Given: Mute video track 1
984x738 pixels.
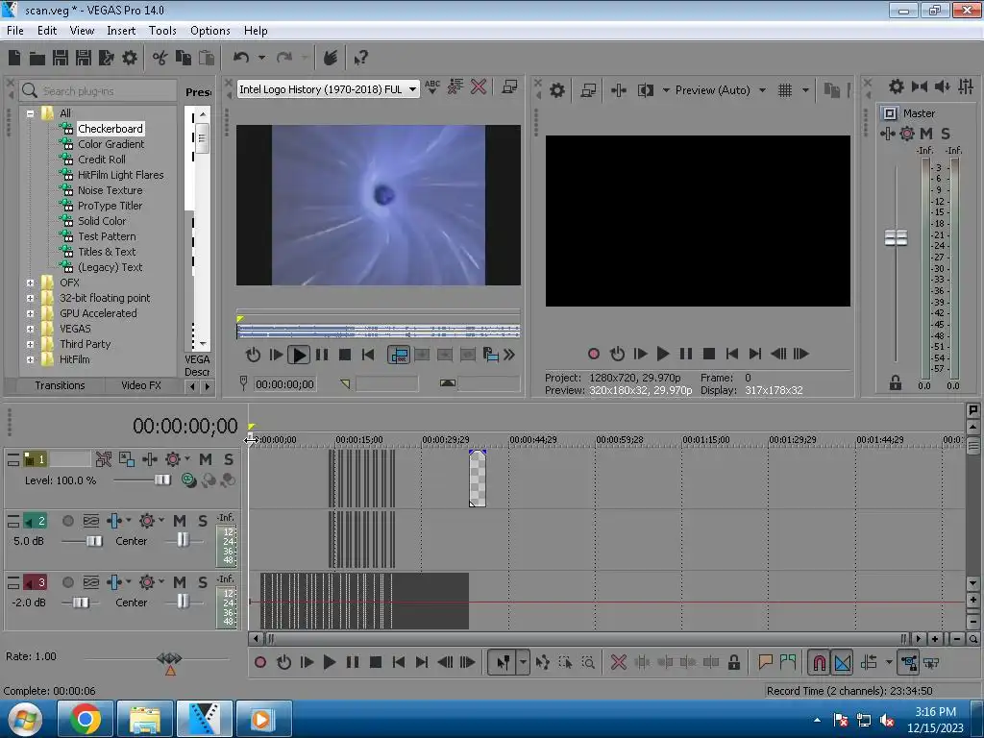Looking at the screenshot, I should (205, 459).
